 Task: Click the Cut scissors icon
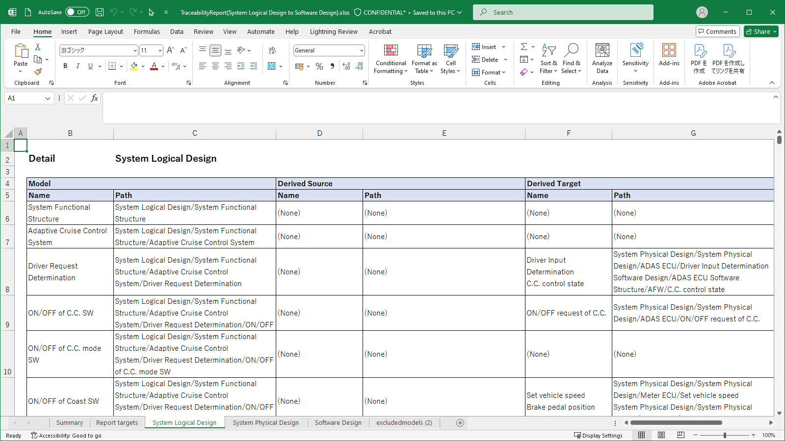point(38,47)
